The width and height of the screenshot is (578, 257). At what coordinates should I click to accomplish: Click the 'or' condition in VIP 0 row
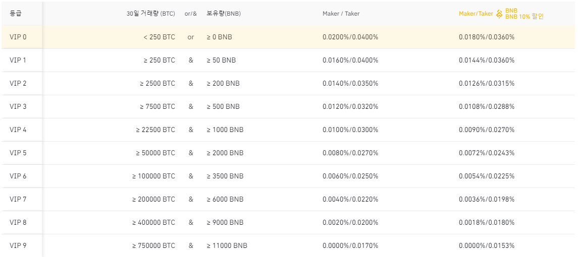191,37
